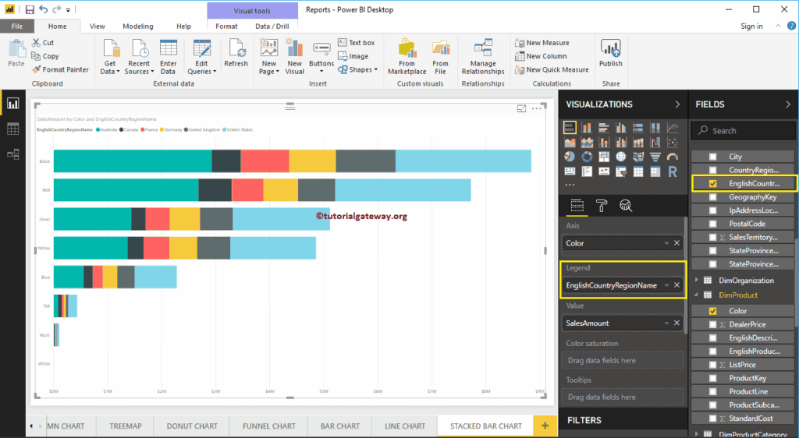Choose the line chart visualization

673,128
